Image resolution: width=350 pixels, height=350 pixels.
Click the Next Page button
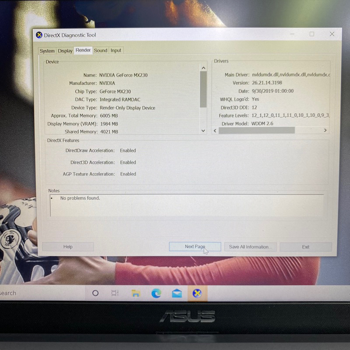(195, 246)
